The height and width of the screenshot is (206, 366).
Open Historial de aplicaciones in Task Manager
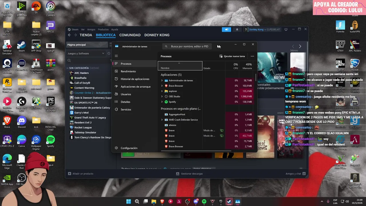[x=135, y=79]
